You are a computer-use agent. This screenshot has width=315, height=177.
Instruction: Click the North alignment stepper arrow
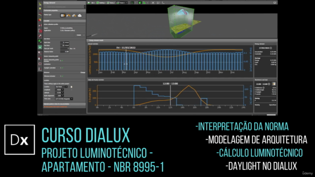(x=63, y=96)
